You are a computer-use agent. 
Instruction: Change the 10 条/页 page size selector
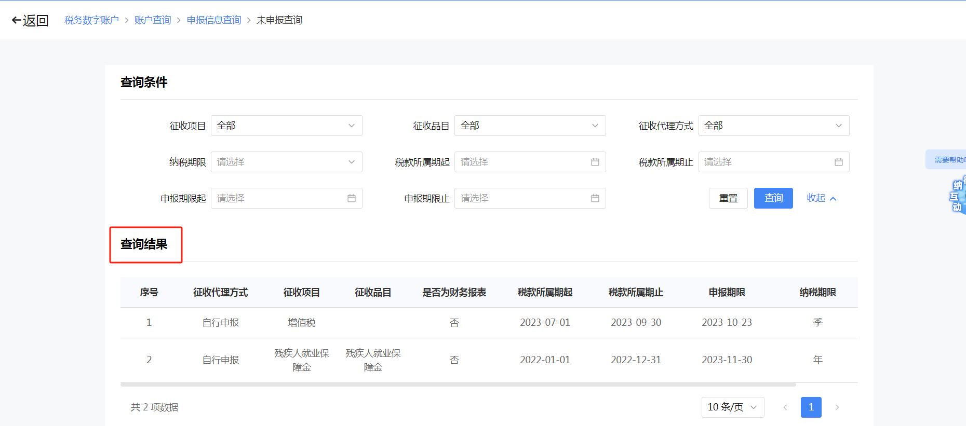click(x=732, y=407)
